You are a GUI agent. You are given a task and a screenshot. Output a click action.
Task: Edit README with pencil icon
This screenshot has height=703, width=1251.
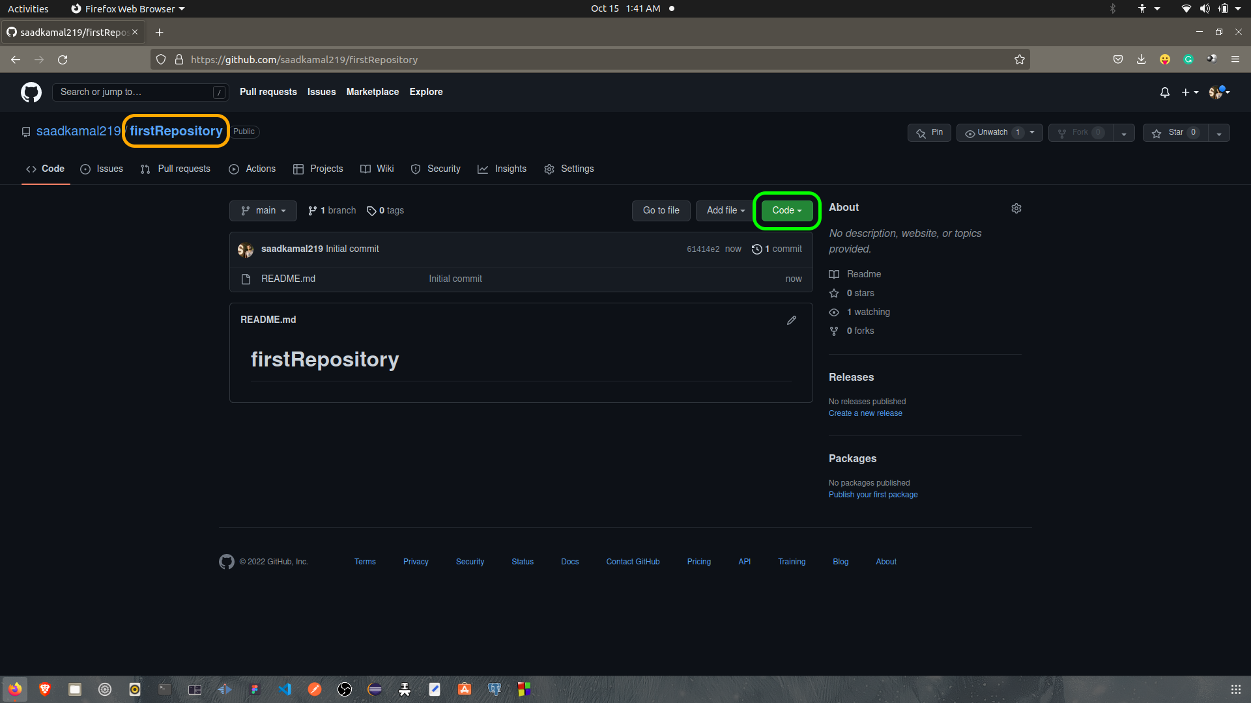coord(791,320)
